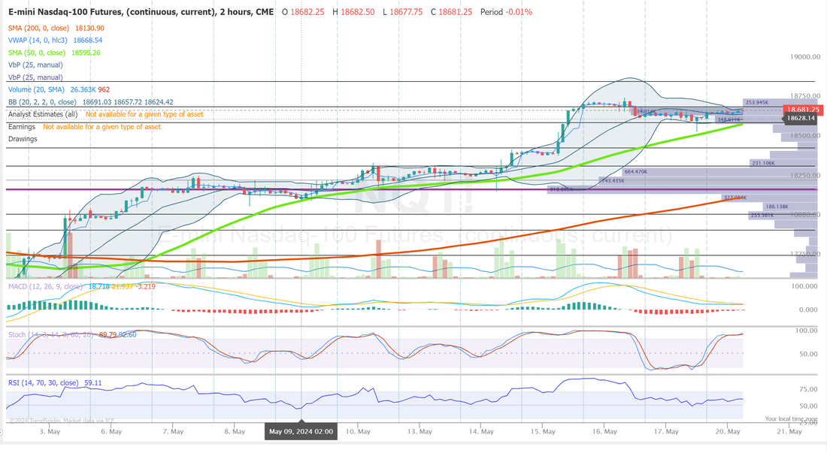Open the Analyst Estimates (all) label
827x453 pixels.
(x=43, y=114)
